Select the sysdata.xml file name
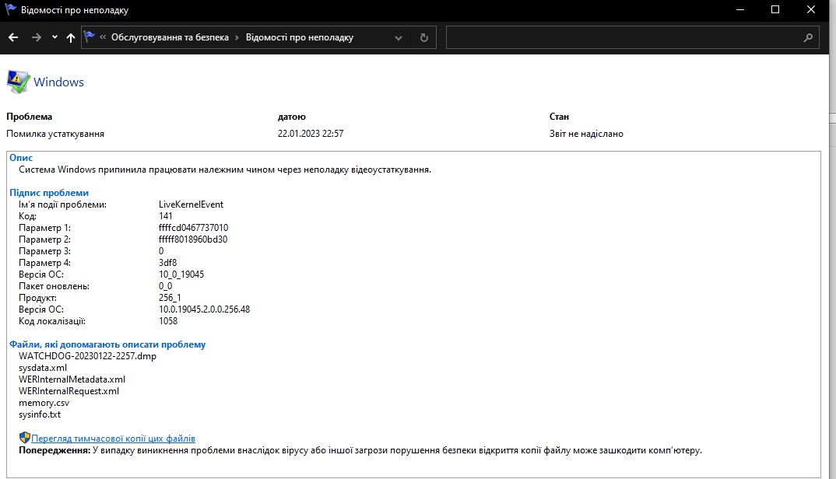The height and width of the screenshot is (479, 836). 43,368
